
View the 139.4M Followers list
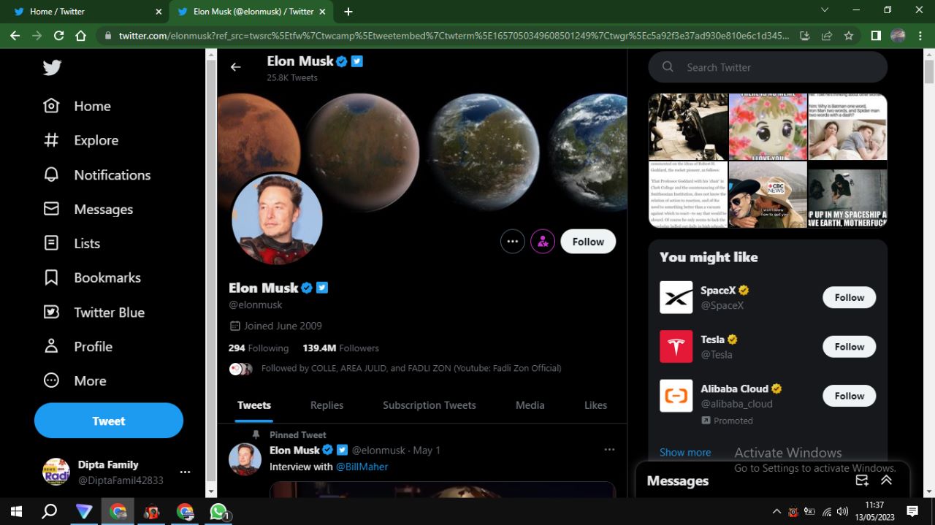pyautogui.click(x=341, y=348)
